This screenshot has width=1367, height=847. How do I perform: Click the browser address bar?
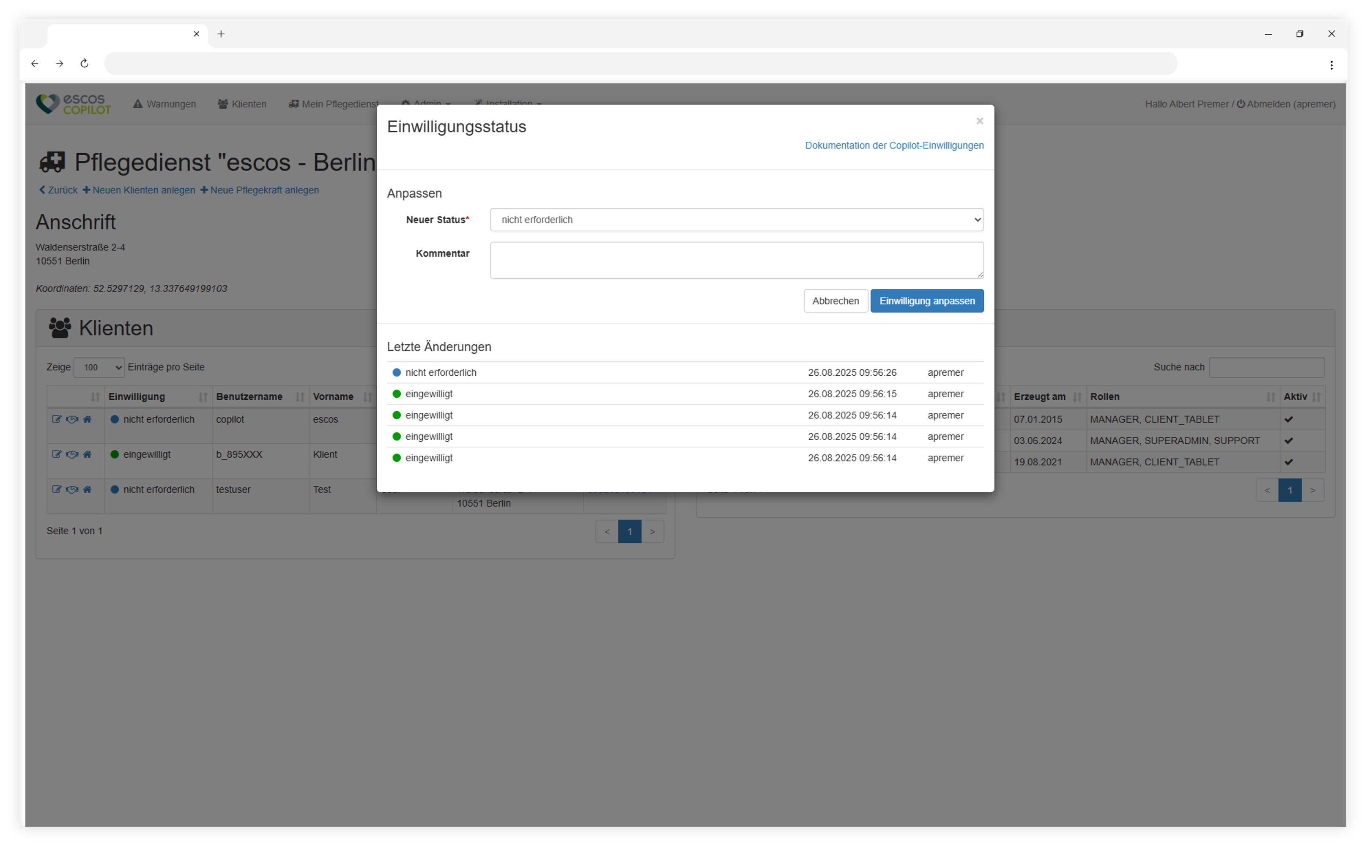coord(641,63)
